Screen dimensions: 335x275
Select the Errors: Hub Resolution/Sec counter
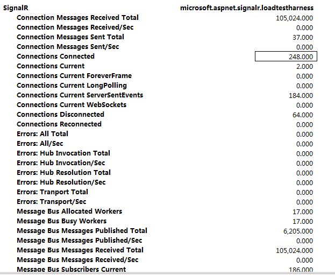(x=61, y=182)
